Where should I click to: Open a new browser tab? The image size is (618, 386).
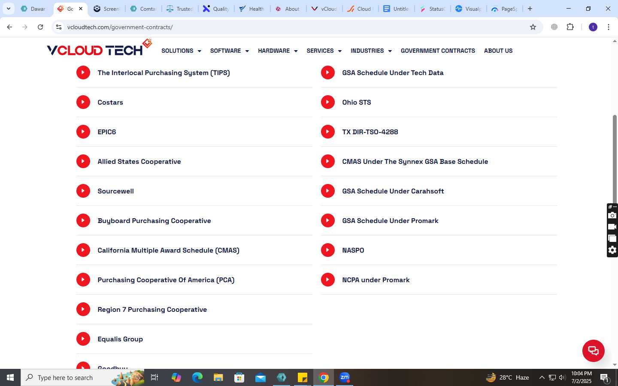530,9
